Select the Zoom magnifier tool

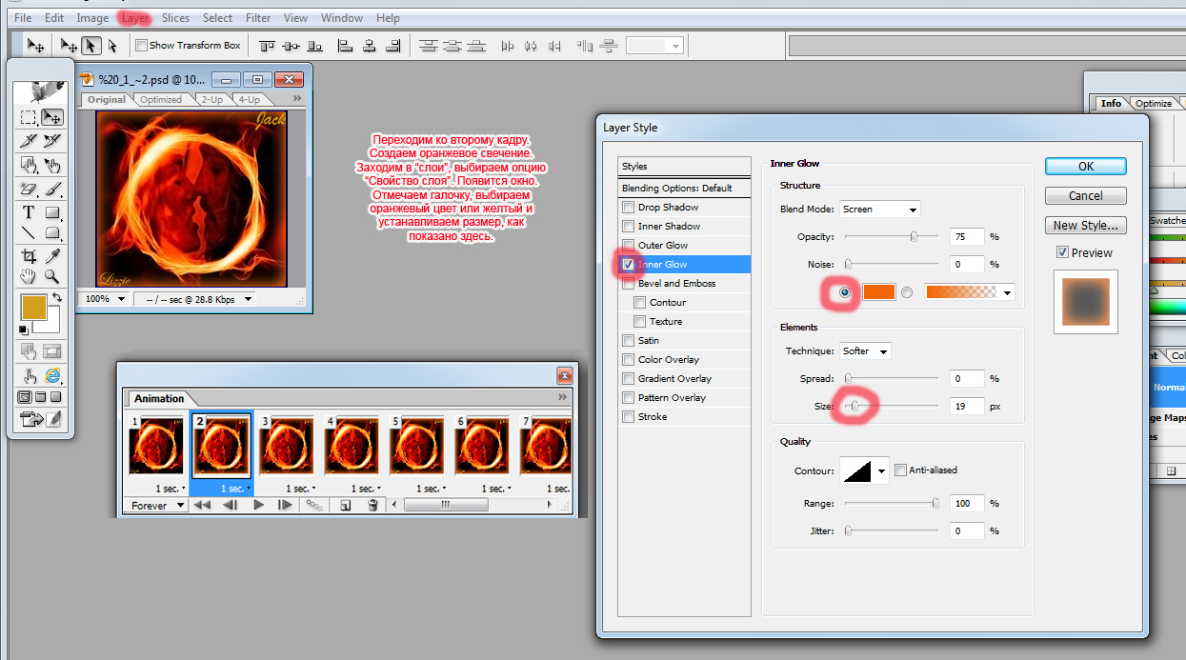53,277
